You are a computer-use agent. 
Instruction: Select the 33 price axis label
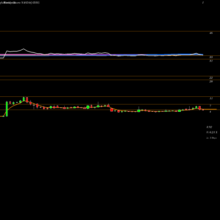coord(211,57)
